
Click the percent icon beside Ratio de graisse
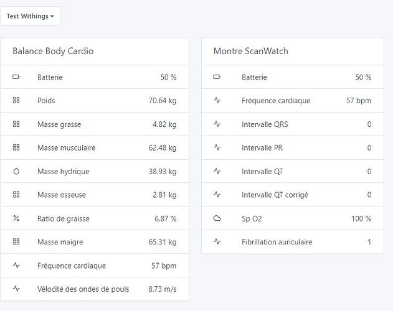[16, 218]
